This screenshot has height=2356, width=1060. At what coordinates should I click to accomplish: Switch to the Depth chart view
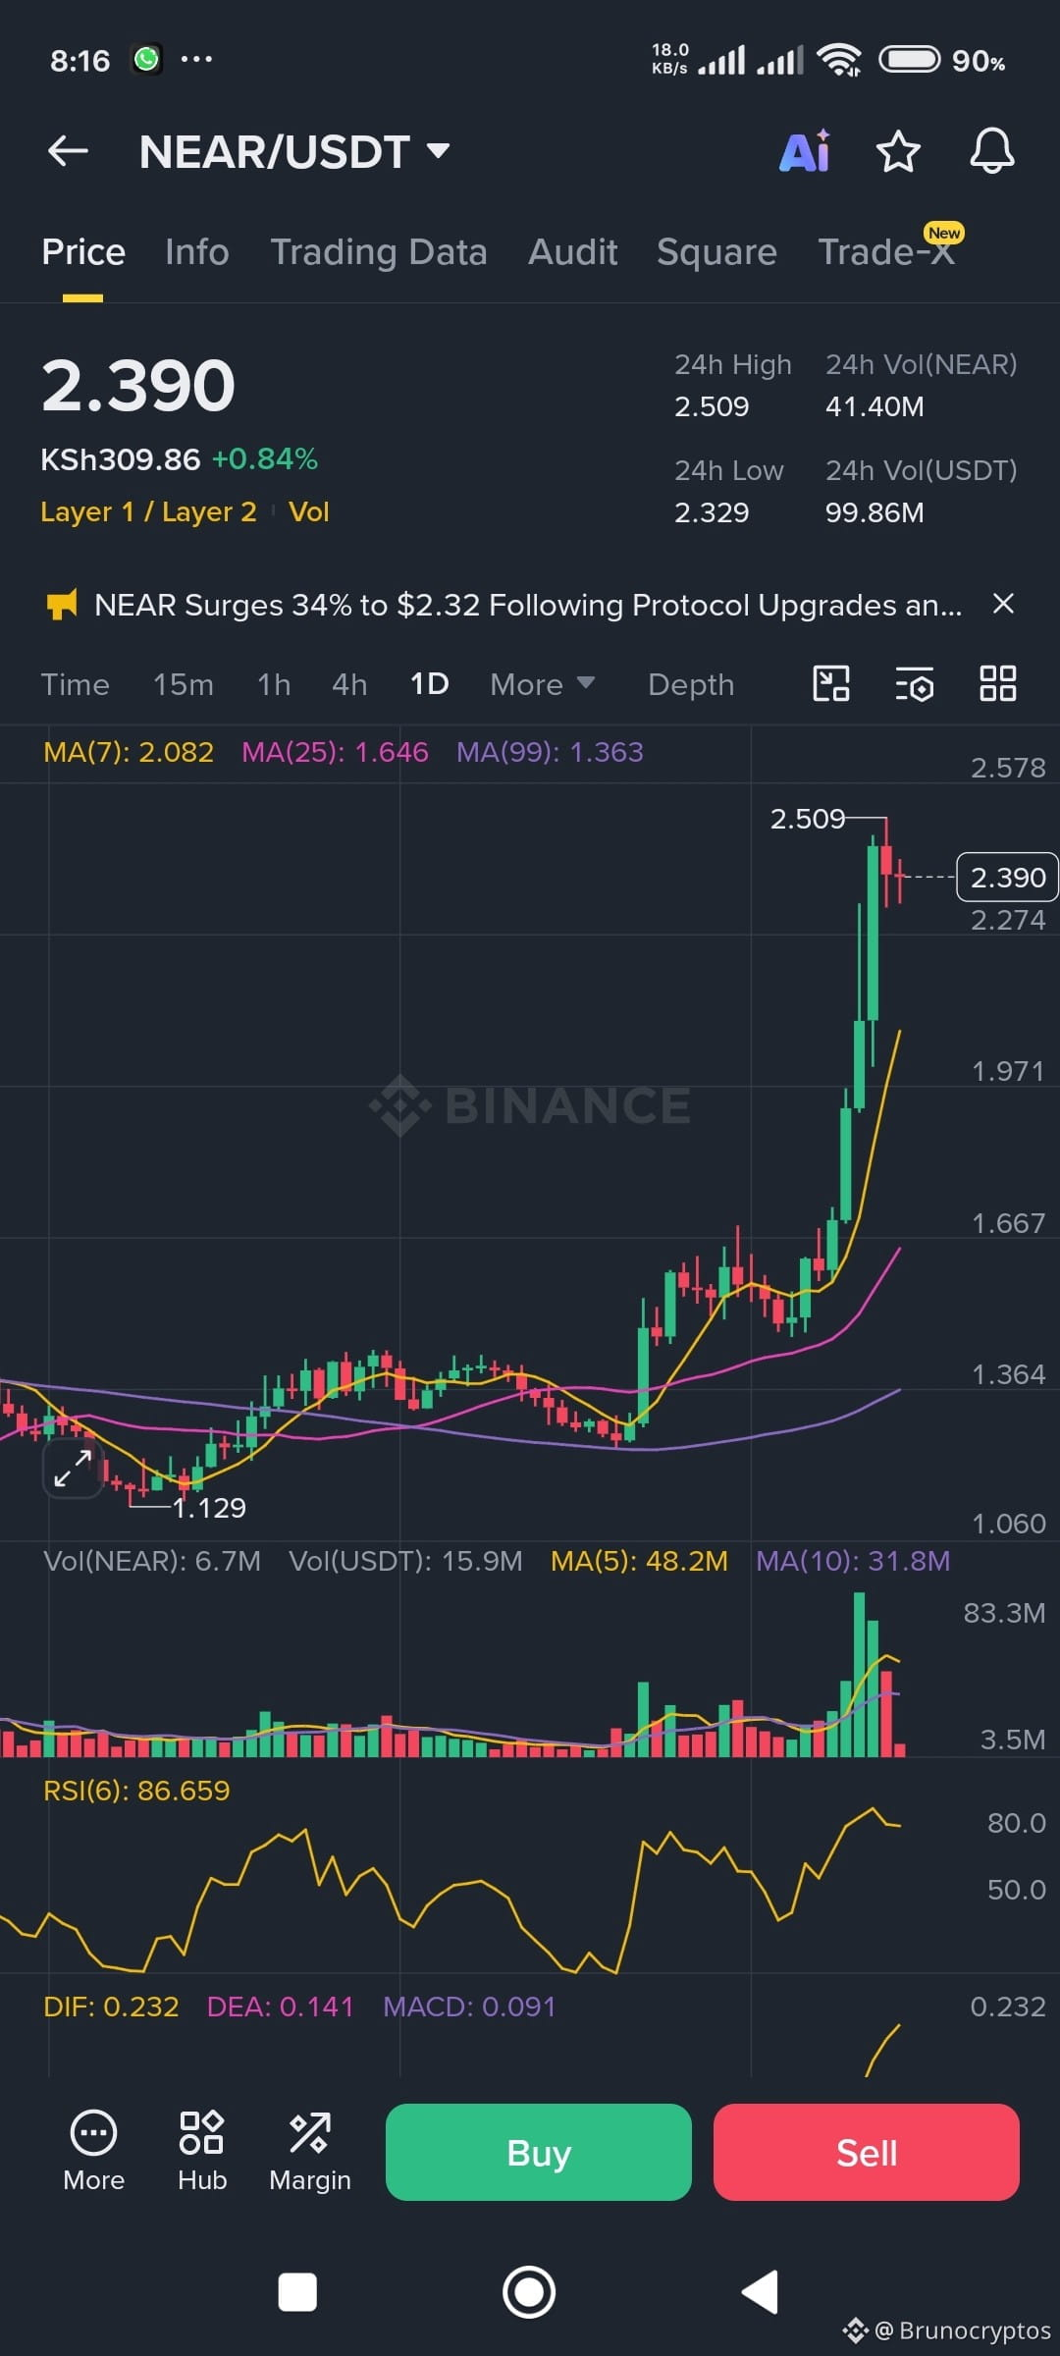tap(691, 684)
